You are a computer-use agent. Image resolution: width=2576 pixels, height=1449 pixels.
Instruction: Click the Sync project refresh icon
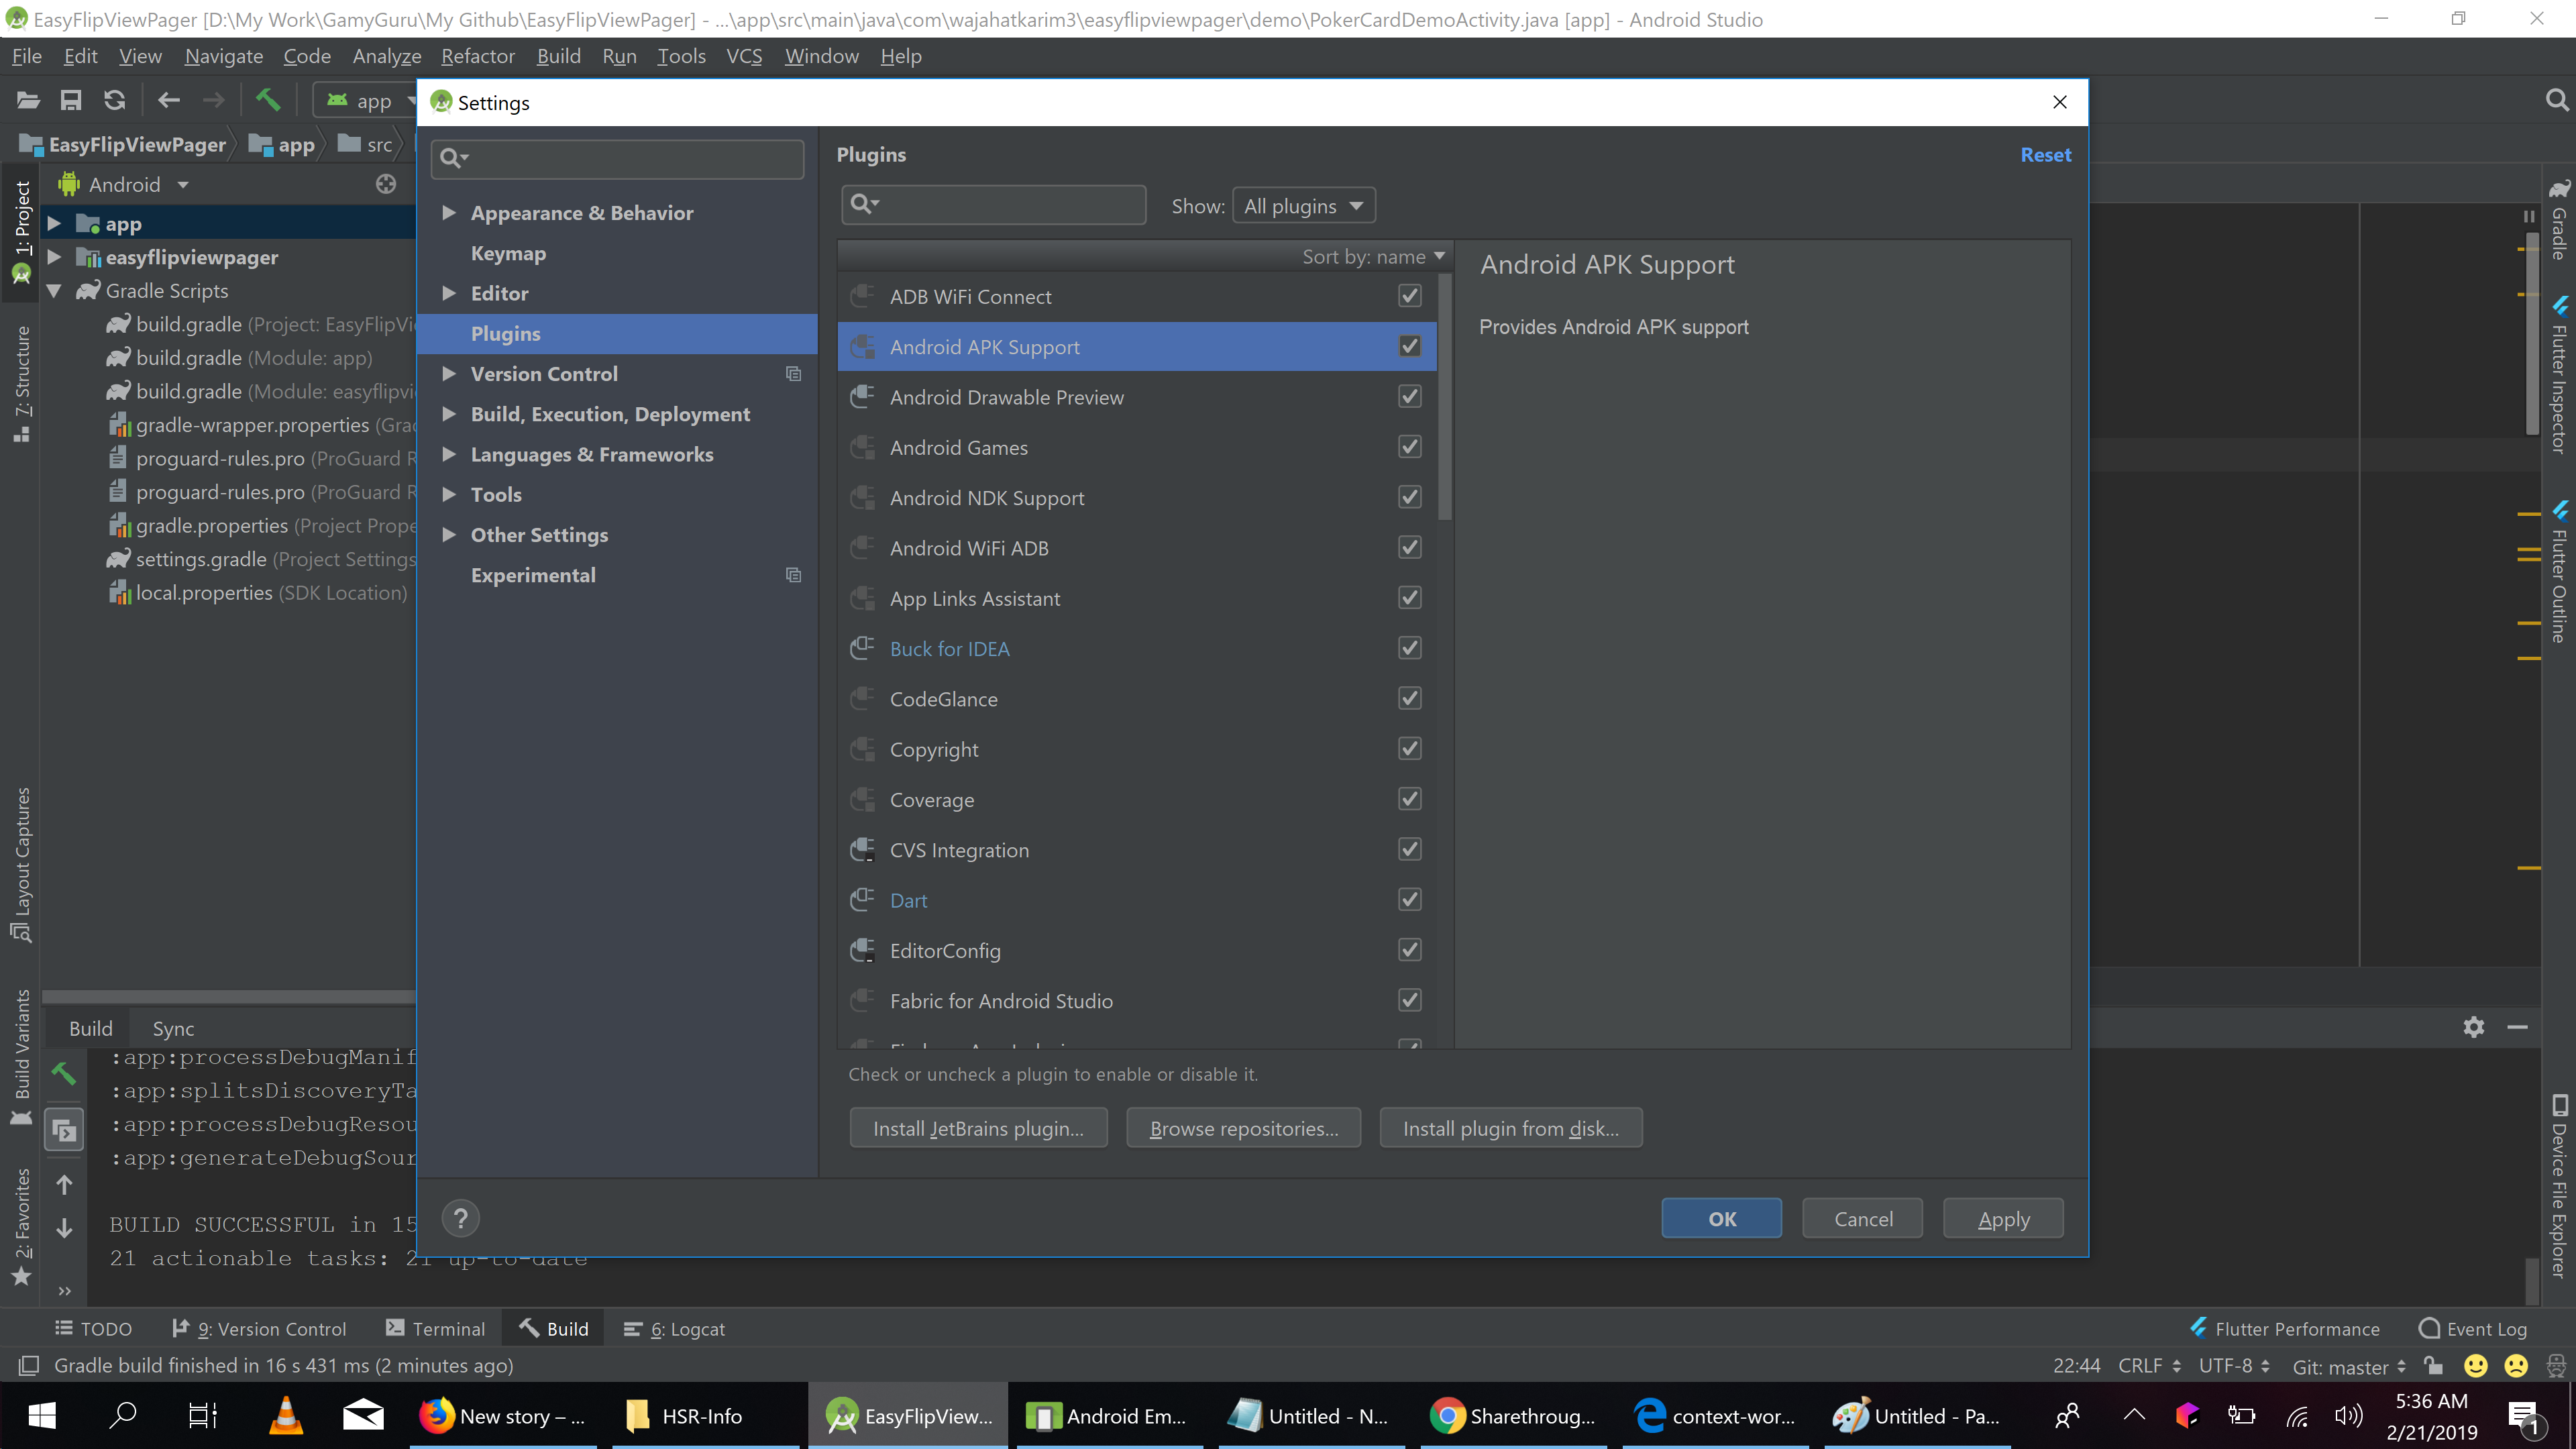(115, 100)
